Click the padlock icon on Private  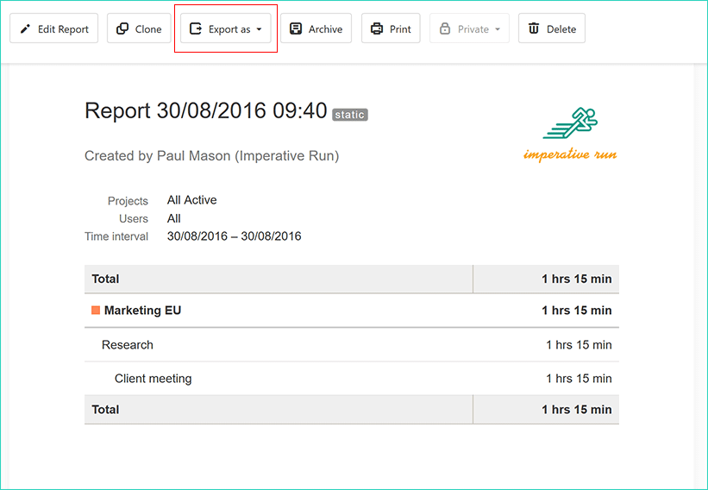coord(445,29)
